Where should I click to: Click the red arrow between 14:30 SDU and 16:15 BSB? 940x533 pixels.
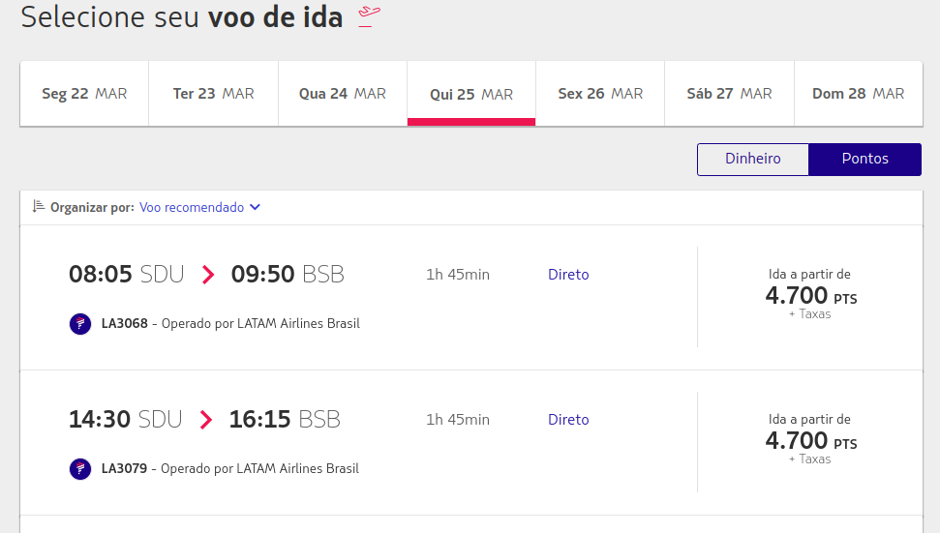pyautogui.click(x=205, y=420)
